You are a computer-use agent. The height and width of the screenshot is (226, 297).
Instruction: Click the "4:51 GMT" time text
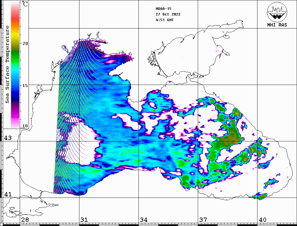click(164, 20)
